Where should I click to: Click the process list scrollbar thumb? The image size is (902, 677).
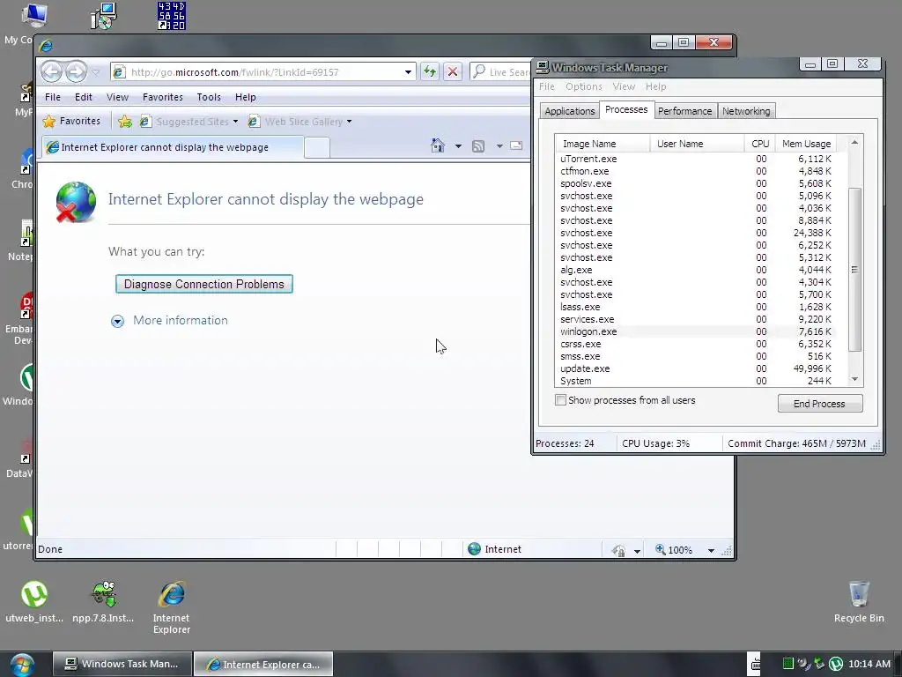click(854, 270)
